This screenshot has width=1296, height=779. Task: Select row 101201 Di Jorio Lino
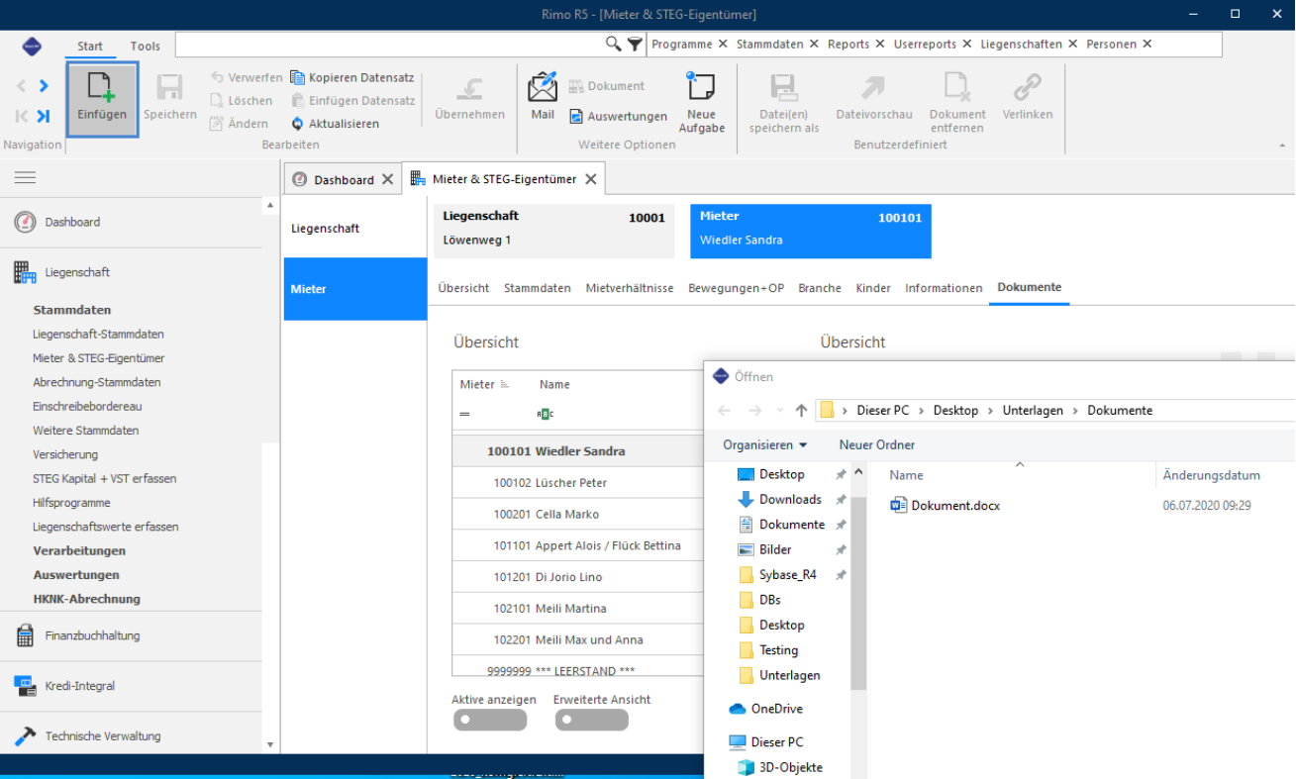click(x=577, y=577)
